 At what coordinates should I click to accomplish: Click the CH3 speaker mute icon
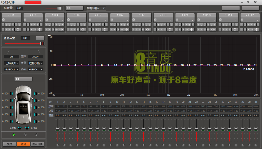click(x=61, y=29)
